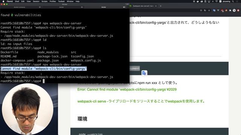Viewport: 241px width, 135px height.
Task: Bookmark this page with the star icon
Action: click(x=209, y=10)
